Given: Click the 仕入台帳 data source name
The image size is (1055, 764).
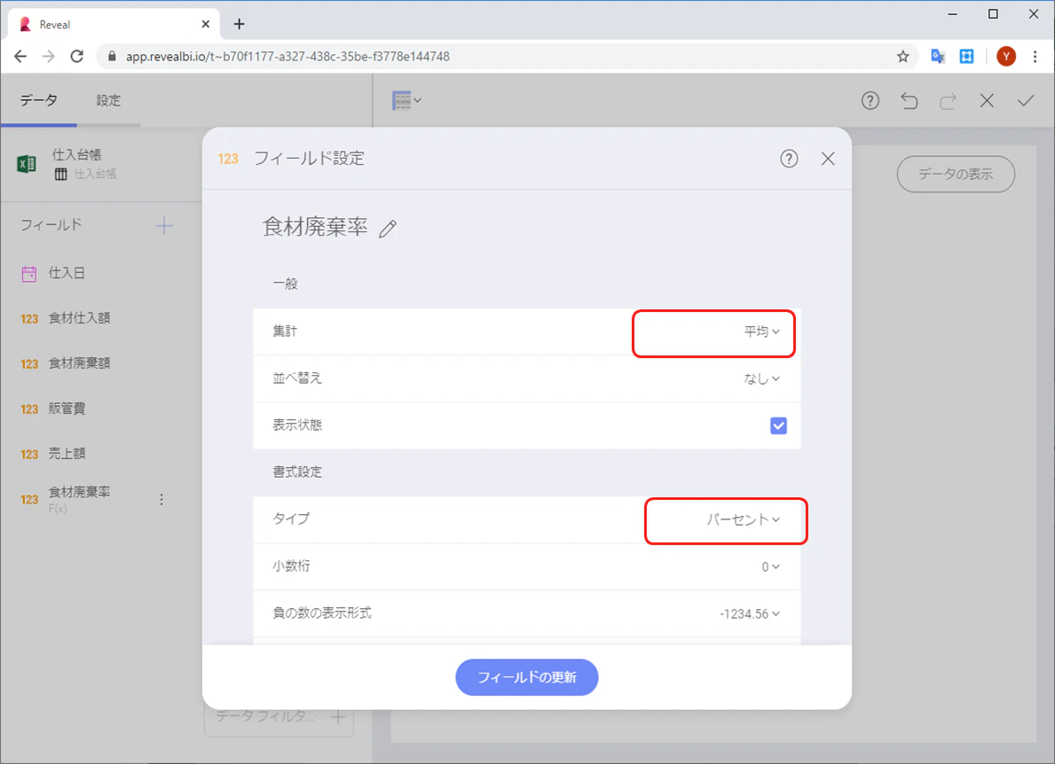Looking at the screenshot, I should 76,154.
